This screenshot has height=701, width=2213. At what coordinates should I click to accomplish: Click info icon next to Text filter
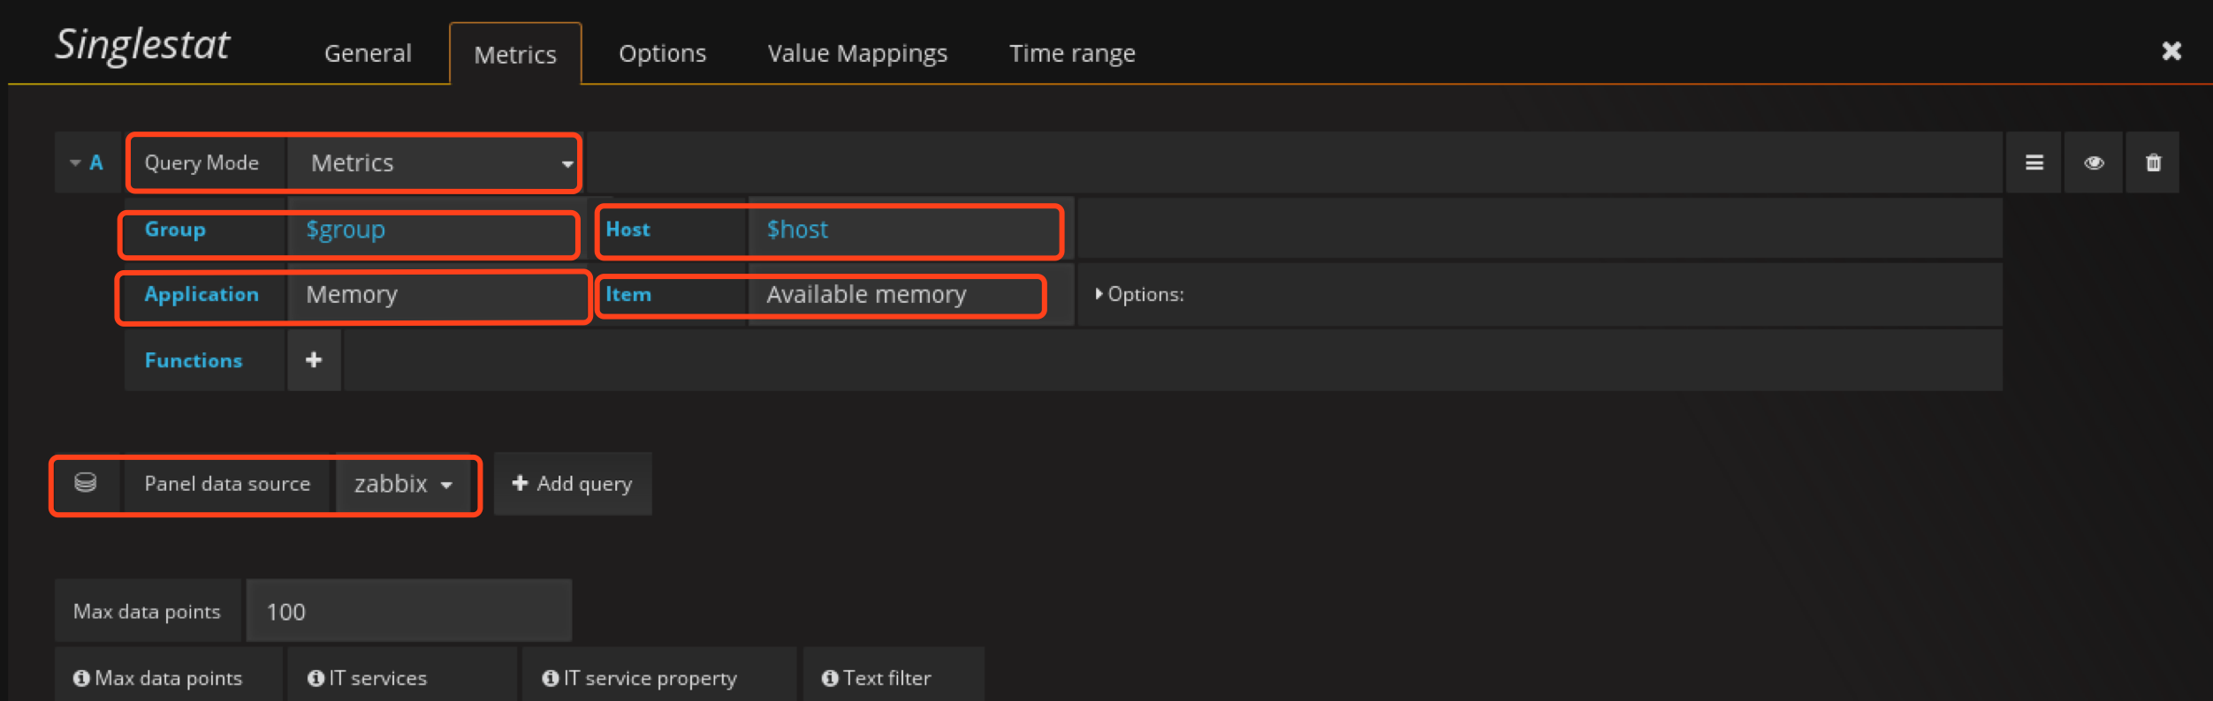[830, 678]
